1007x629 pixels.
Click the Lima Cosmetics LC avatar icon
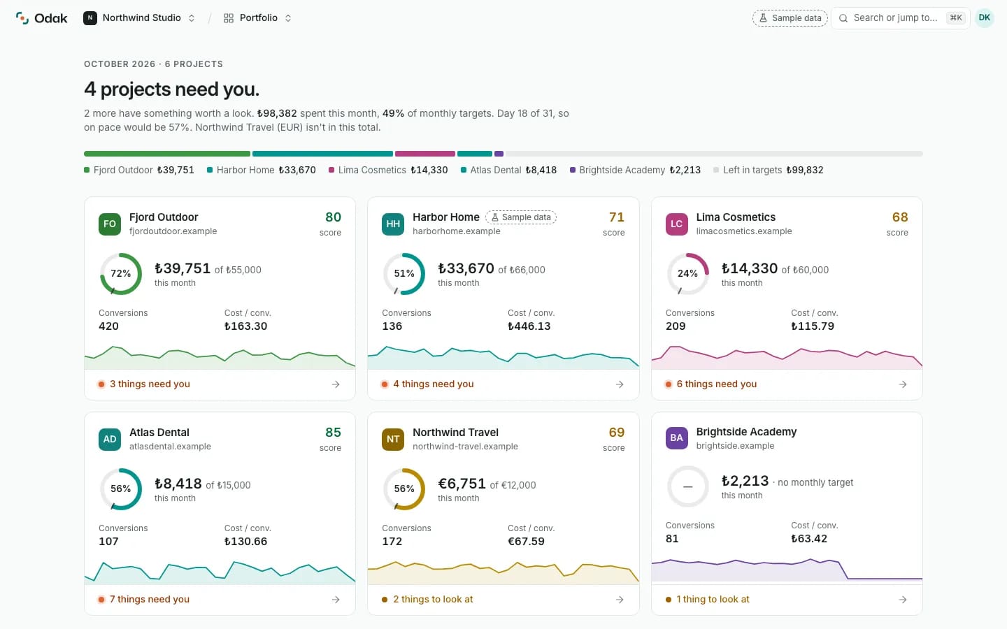[676, 224]
